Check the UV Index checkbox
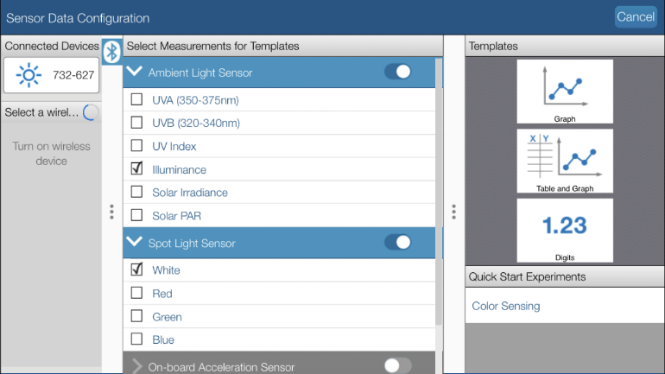Image resolution: width=665 pixels, height=374 pixels. pos(136,145)
